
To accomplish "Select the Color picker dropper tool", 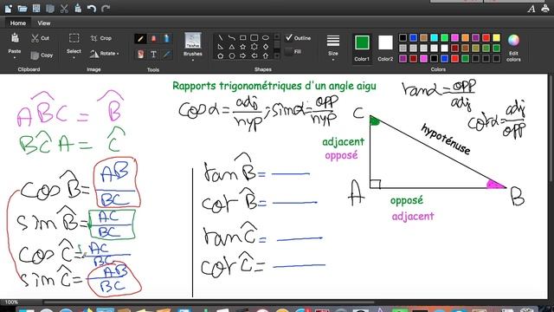I will point(167,54).
